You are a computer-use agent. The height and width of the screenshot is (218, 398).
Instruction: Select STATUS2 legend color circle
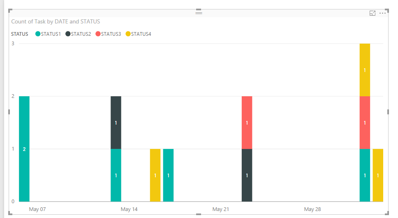(68, 34)
